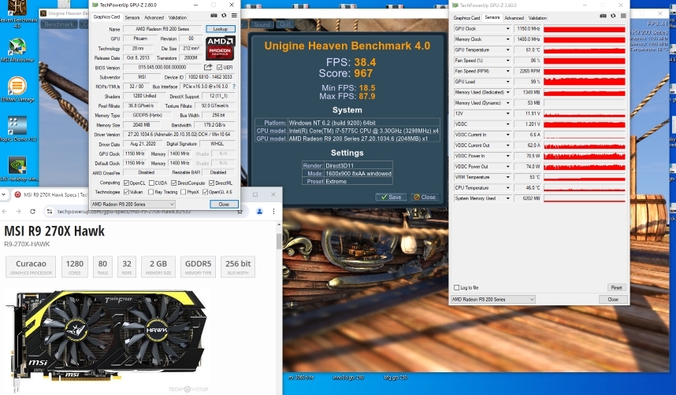Open Memory Clock sensor dropdown arrow

(x=507, y=39)
